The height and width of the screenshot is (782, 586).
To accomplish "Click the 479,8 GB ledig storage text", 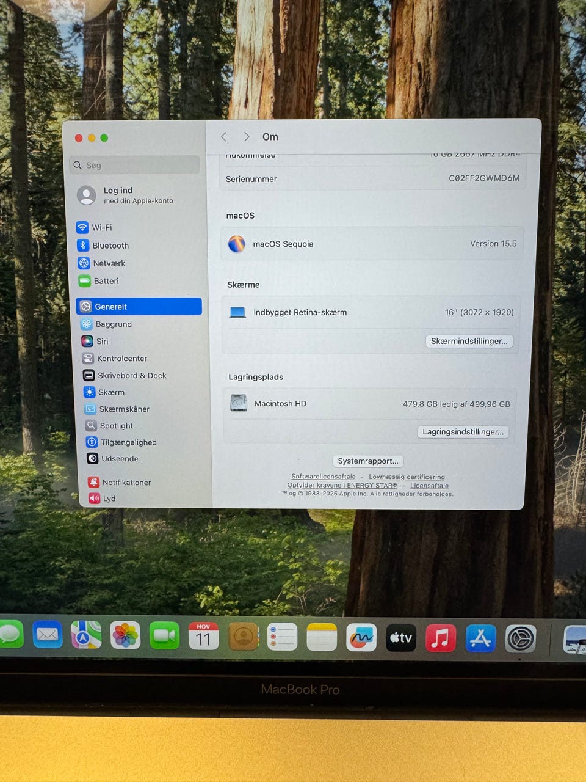I will [456, 404].
